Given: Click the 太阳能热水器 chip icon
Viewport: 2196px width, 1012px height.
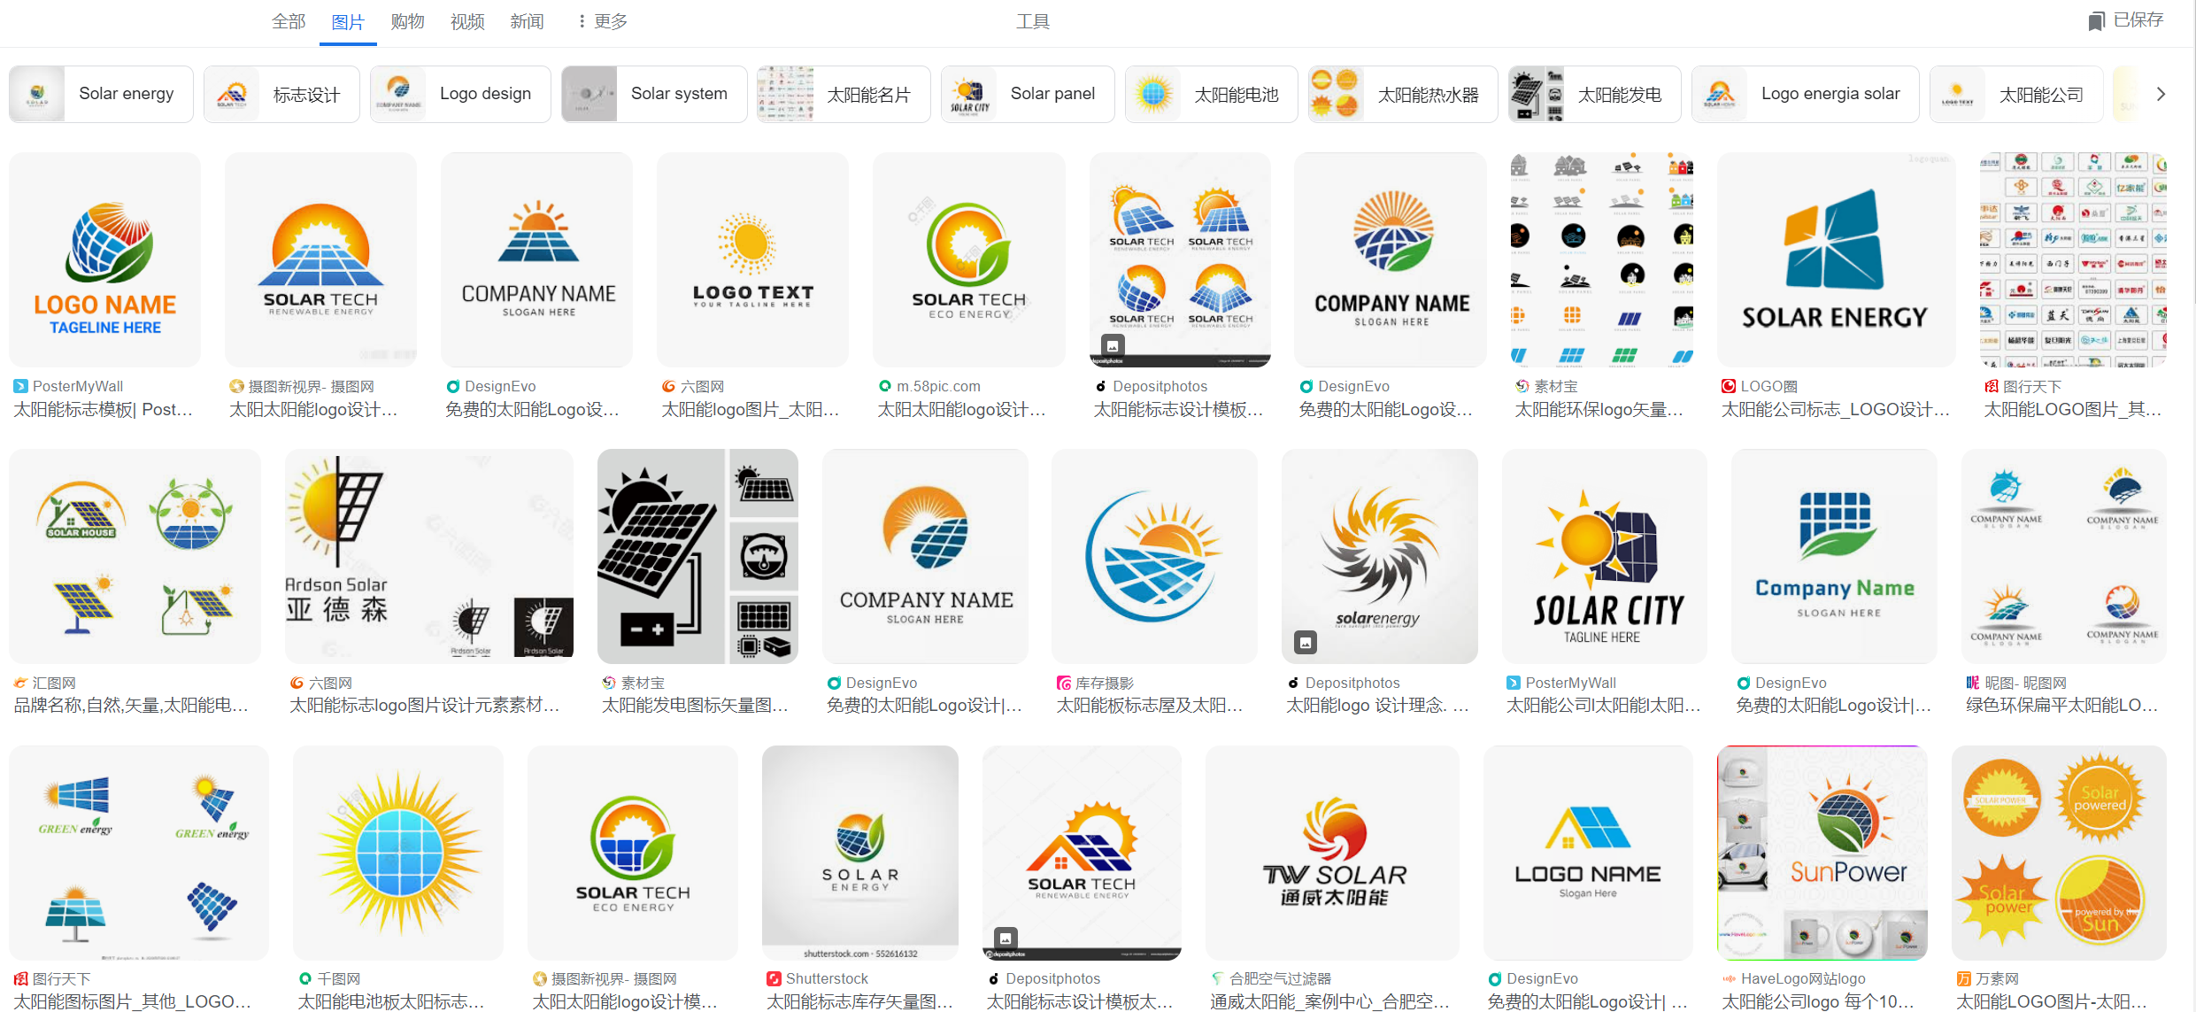Looking at the screenshot, I should 1336,94.
